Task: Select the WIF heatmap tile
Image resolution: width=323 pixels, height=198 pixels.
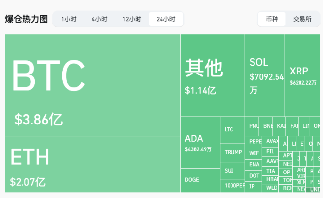Action: point(254,153)
